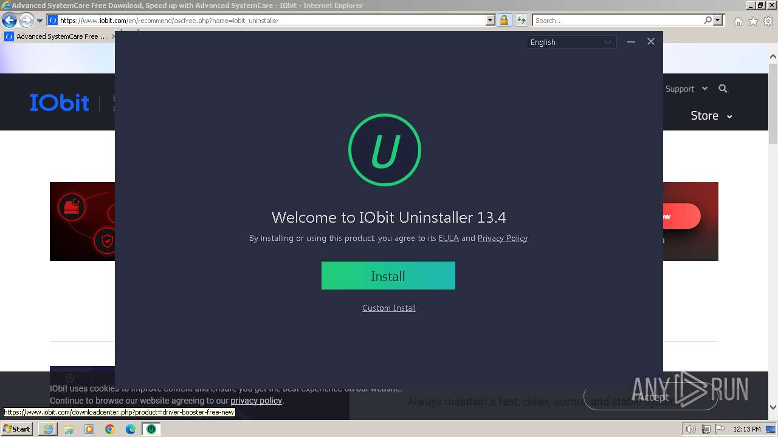Click the green Install button
This screenshot has width=778, height=437.
point(388,276)
